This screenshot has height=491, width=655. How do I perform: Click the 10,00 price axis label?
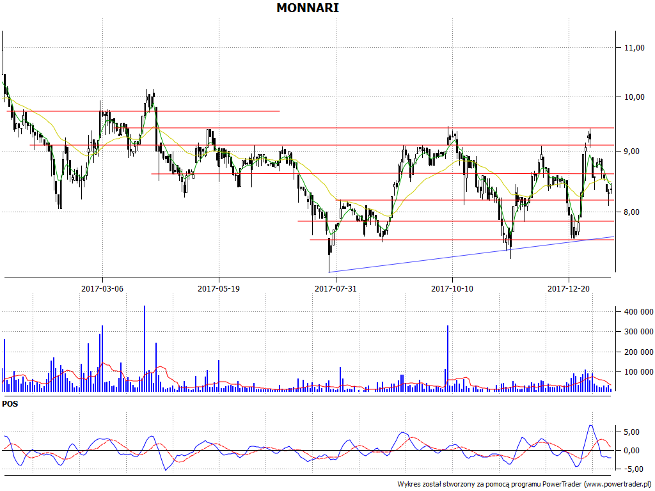[634, 97]
